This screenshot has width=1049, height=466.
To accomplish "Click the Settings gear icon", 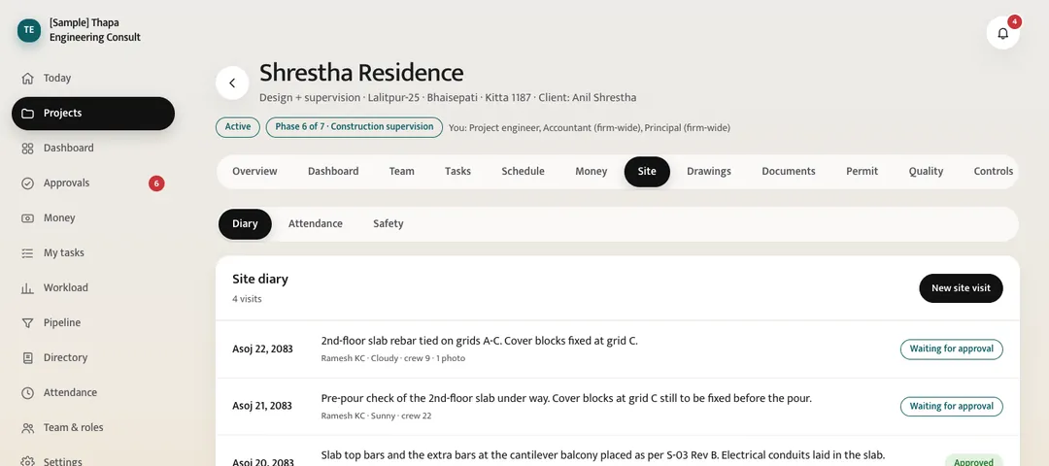I will (27, 461).
